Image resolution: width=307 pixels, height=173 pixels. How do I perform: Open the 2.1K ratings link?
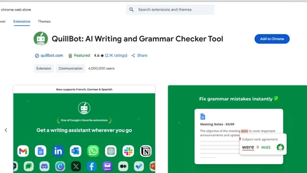point(116,56)
